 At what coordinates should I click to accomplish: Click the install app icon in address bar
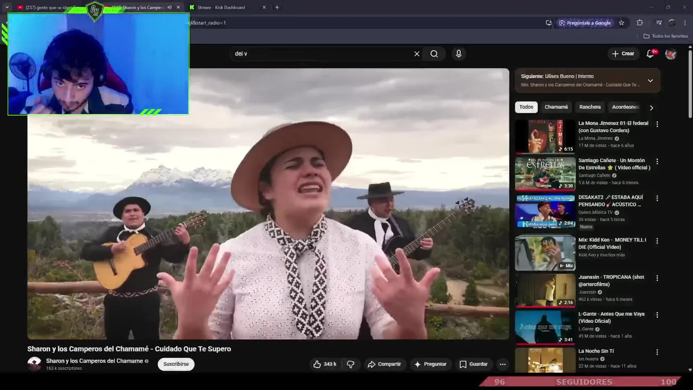(x=548, y=23)
